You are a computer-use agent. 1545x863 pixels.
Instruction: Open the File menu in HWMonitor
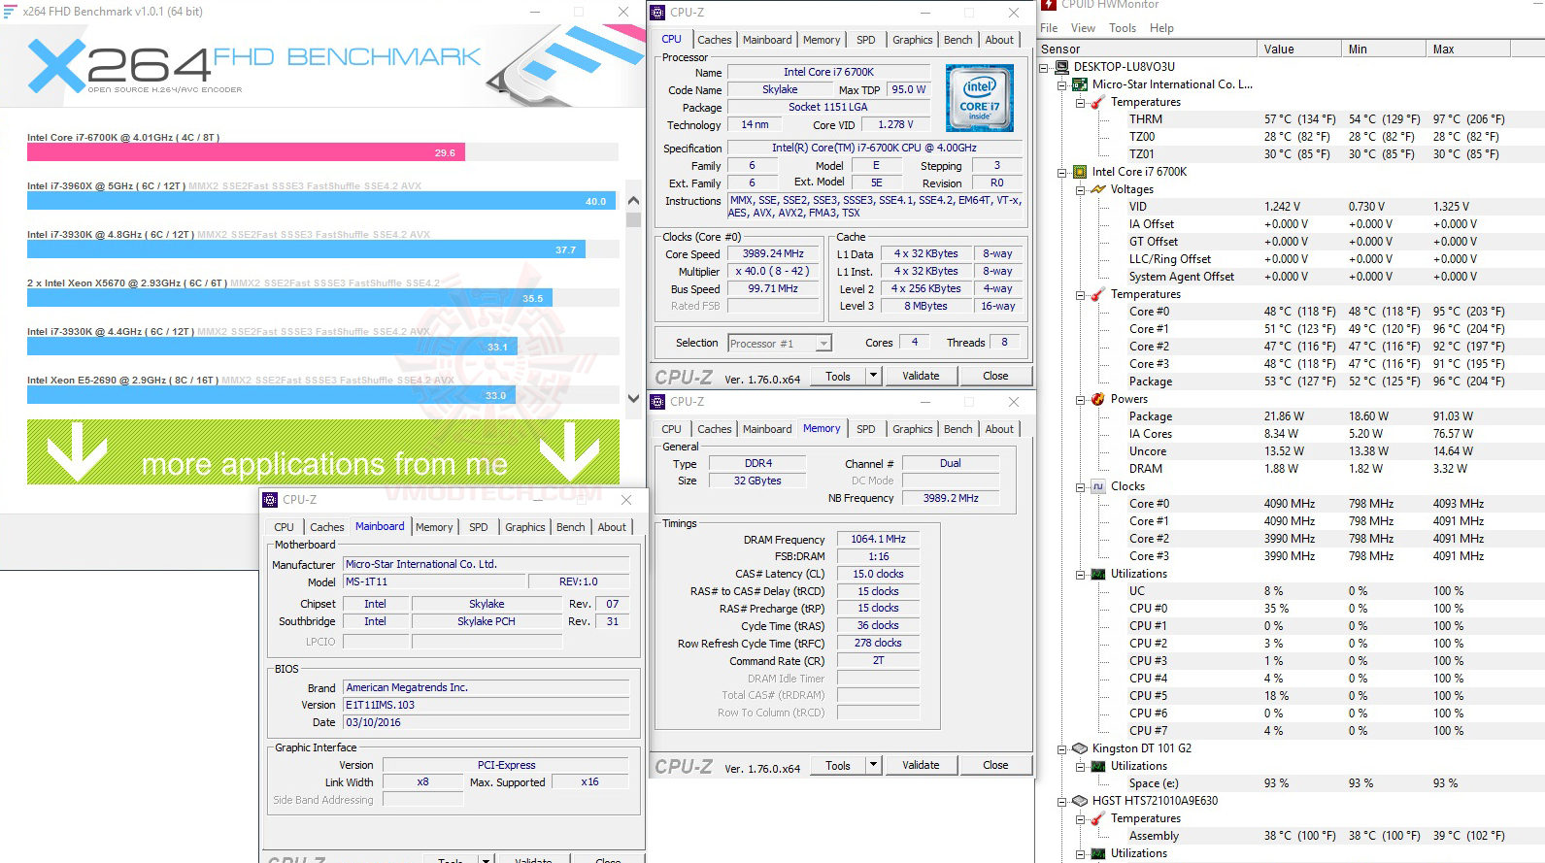click(1049, 28)
